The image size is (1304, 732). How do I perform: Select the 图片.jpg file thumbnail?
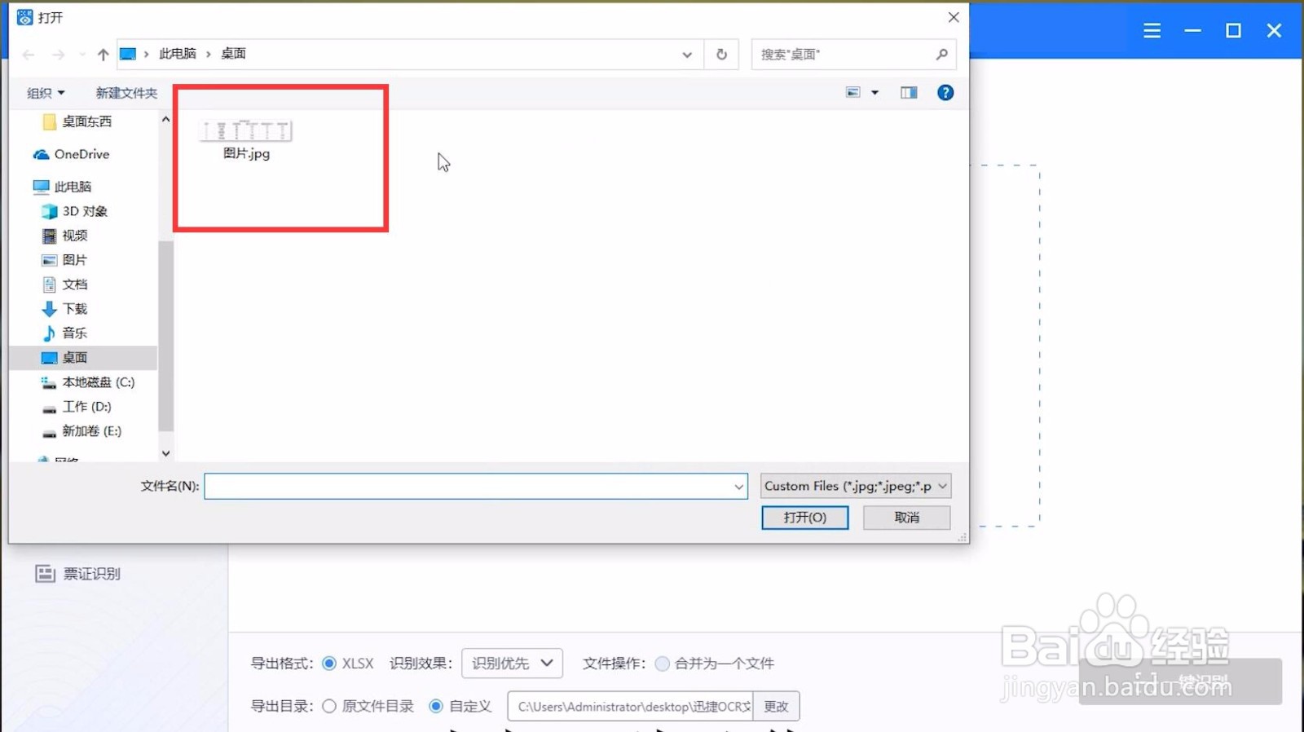pos(246,131)
